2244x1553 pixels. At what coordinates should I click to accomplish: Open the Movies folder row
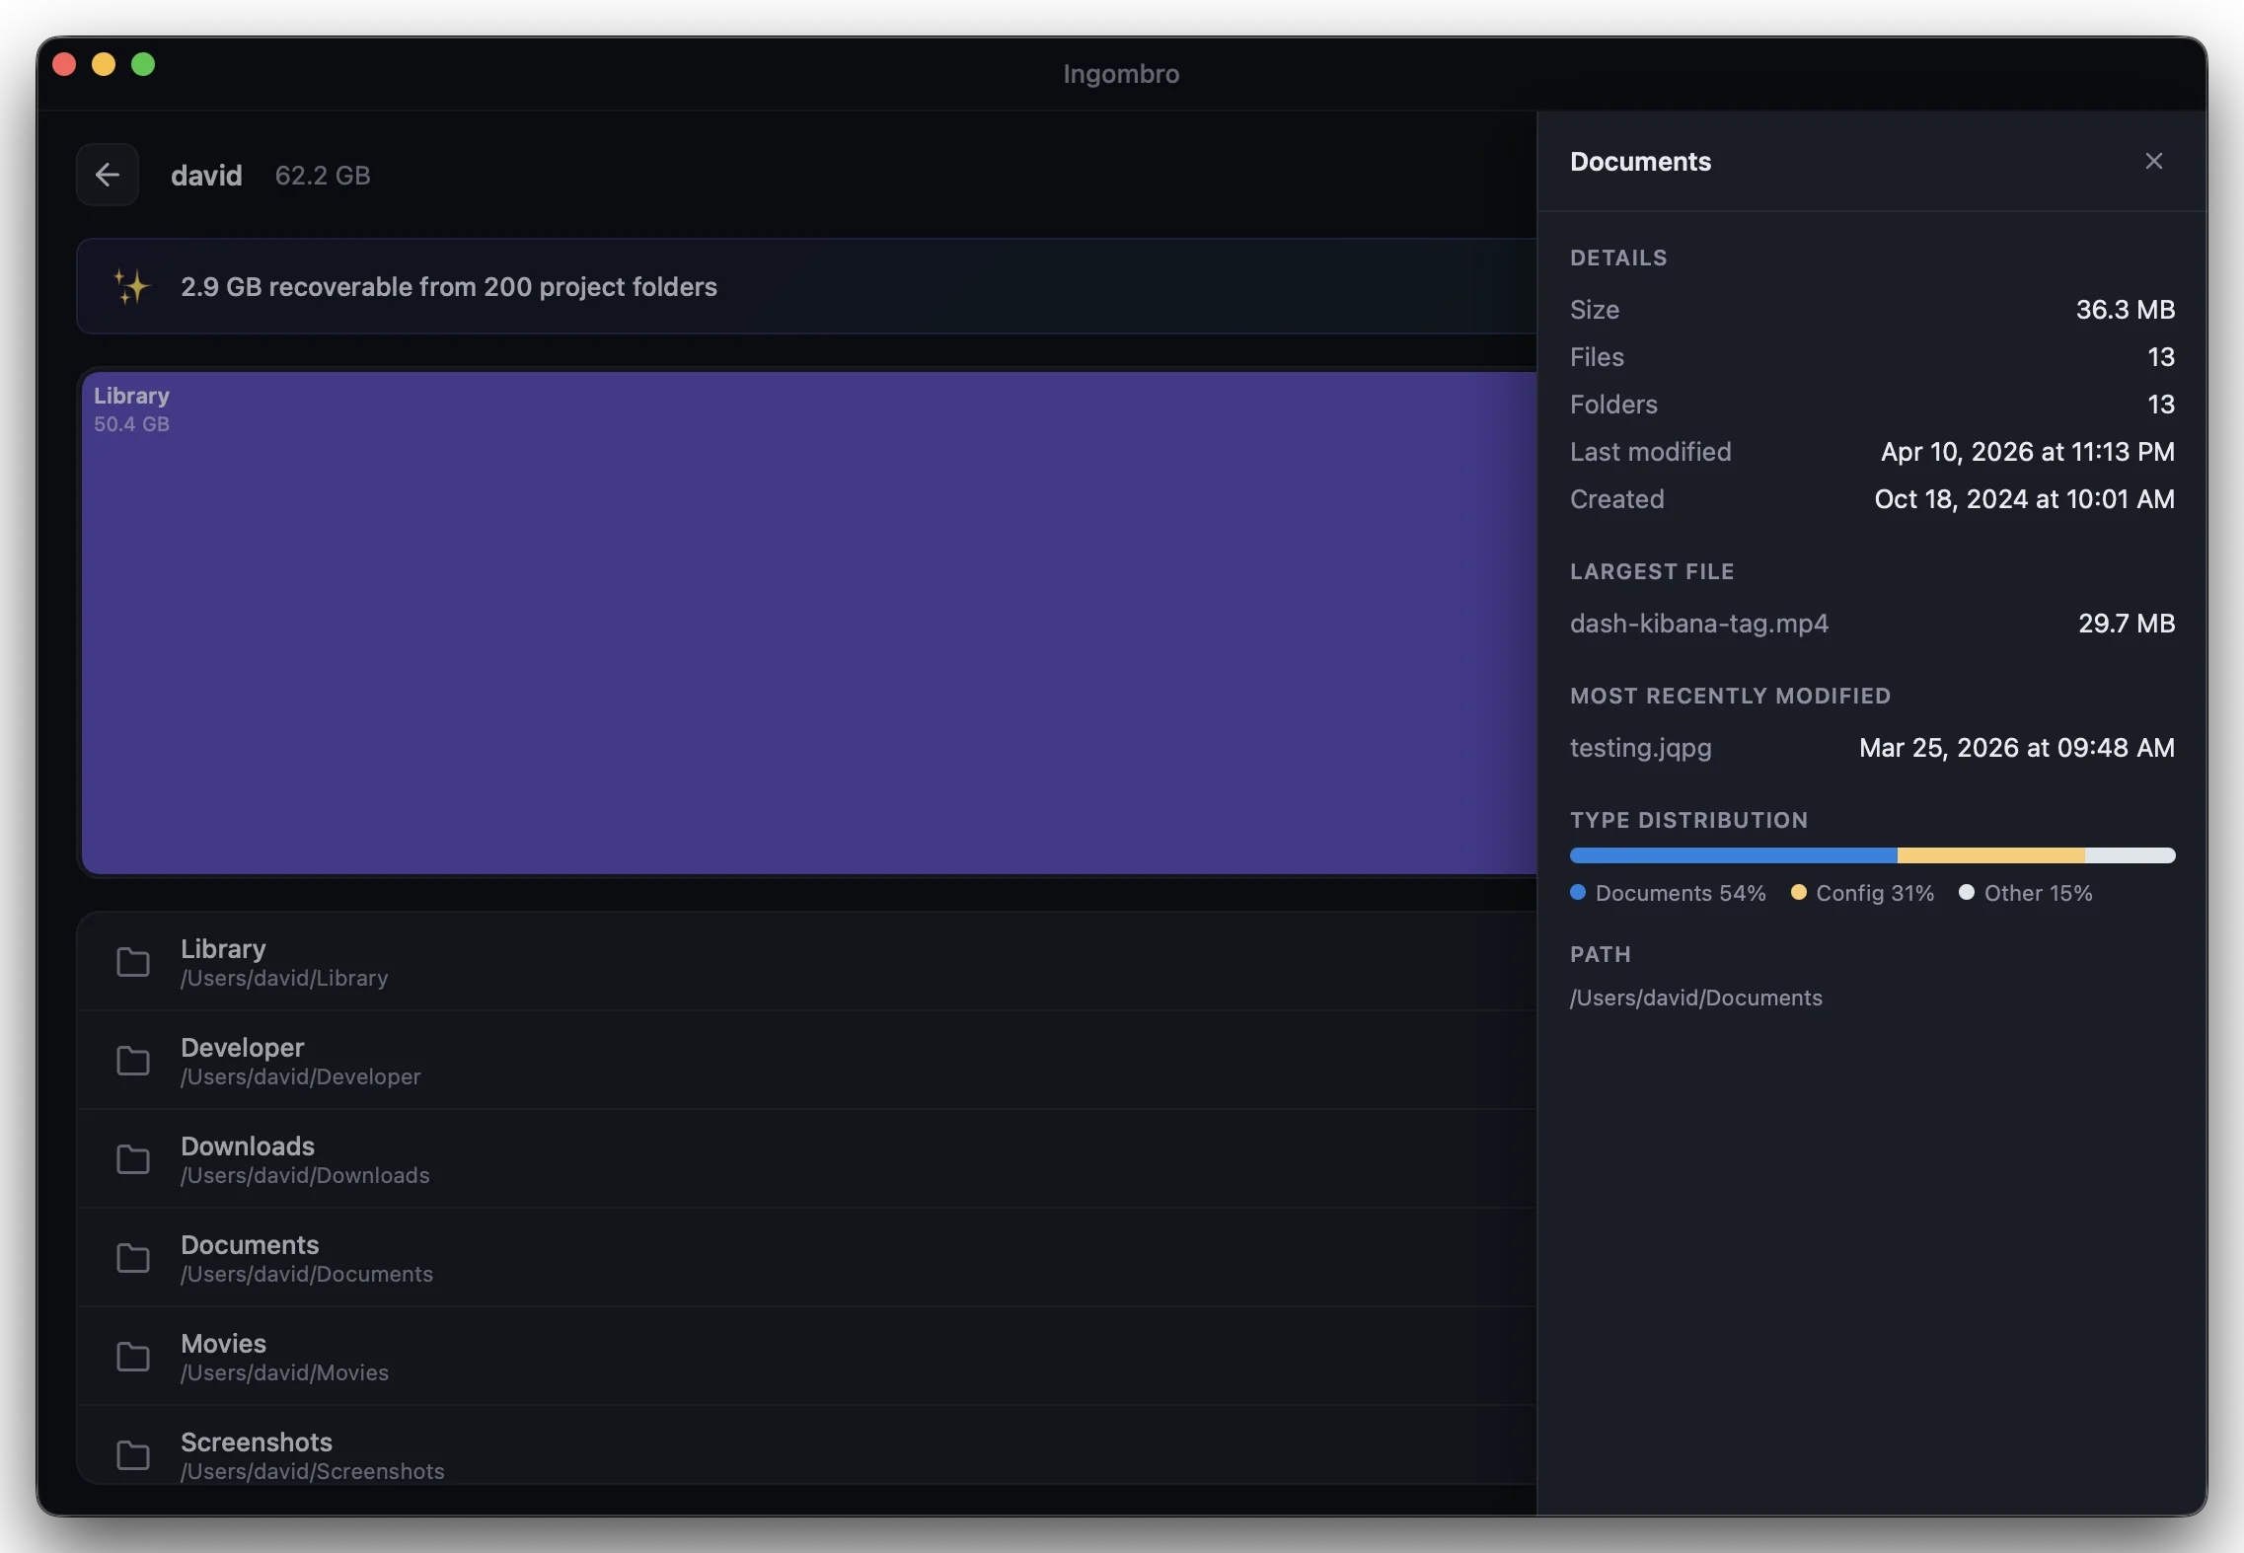pos(806,1357)
